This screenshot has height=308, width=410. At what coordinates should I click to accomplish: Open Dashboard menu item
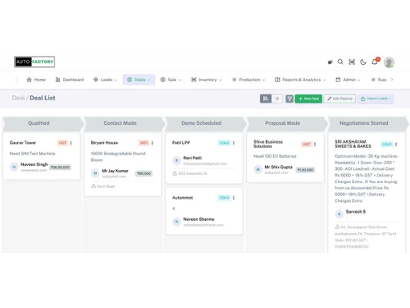pyautogui.click(x=70, y=80)
